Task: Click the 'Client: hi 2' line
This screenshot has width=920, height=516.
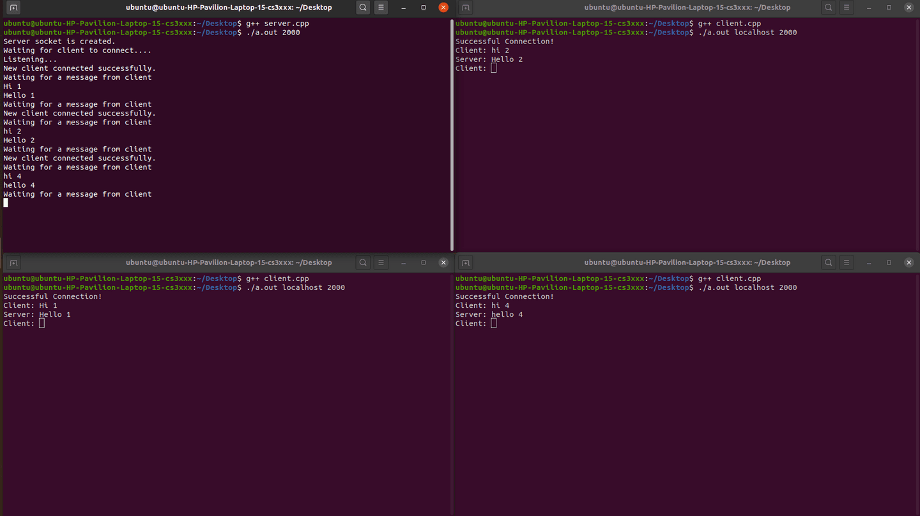Action: click(x=482, y=50)
